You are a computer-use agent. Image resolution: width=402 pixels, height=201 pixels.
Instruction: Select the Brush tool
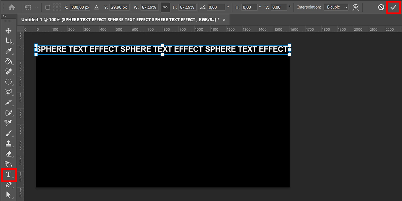coord(9,133)
